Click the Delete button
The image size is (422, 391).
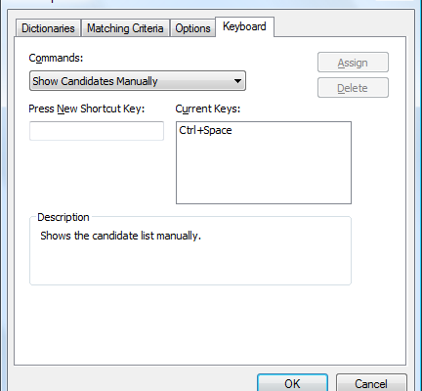coord(353,88)
